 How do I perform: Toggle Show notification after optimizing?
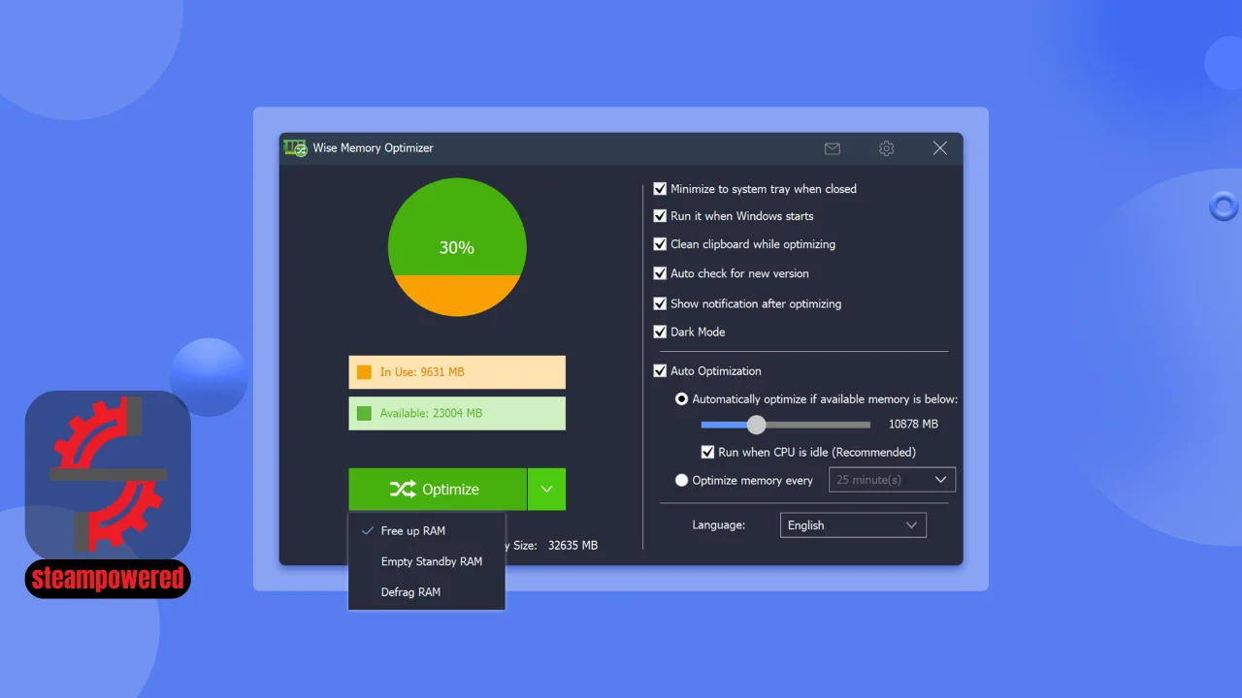tap(660, 303)
